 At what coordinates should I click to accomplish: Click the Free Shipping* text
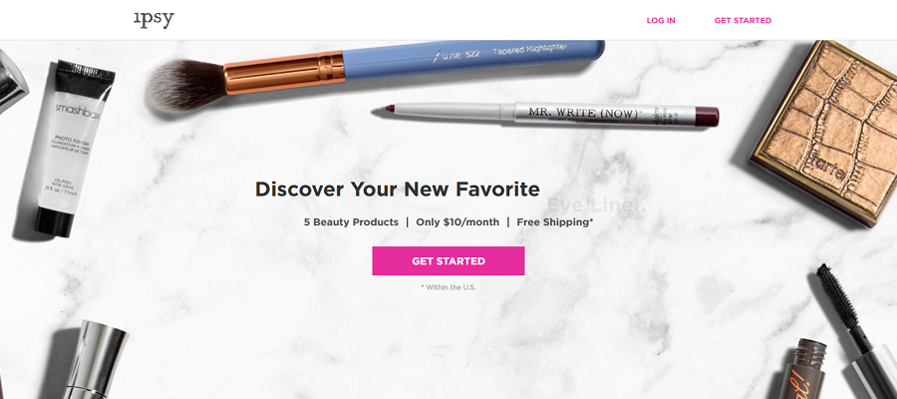coord(555,222)
